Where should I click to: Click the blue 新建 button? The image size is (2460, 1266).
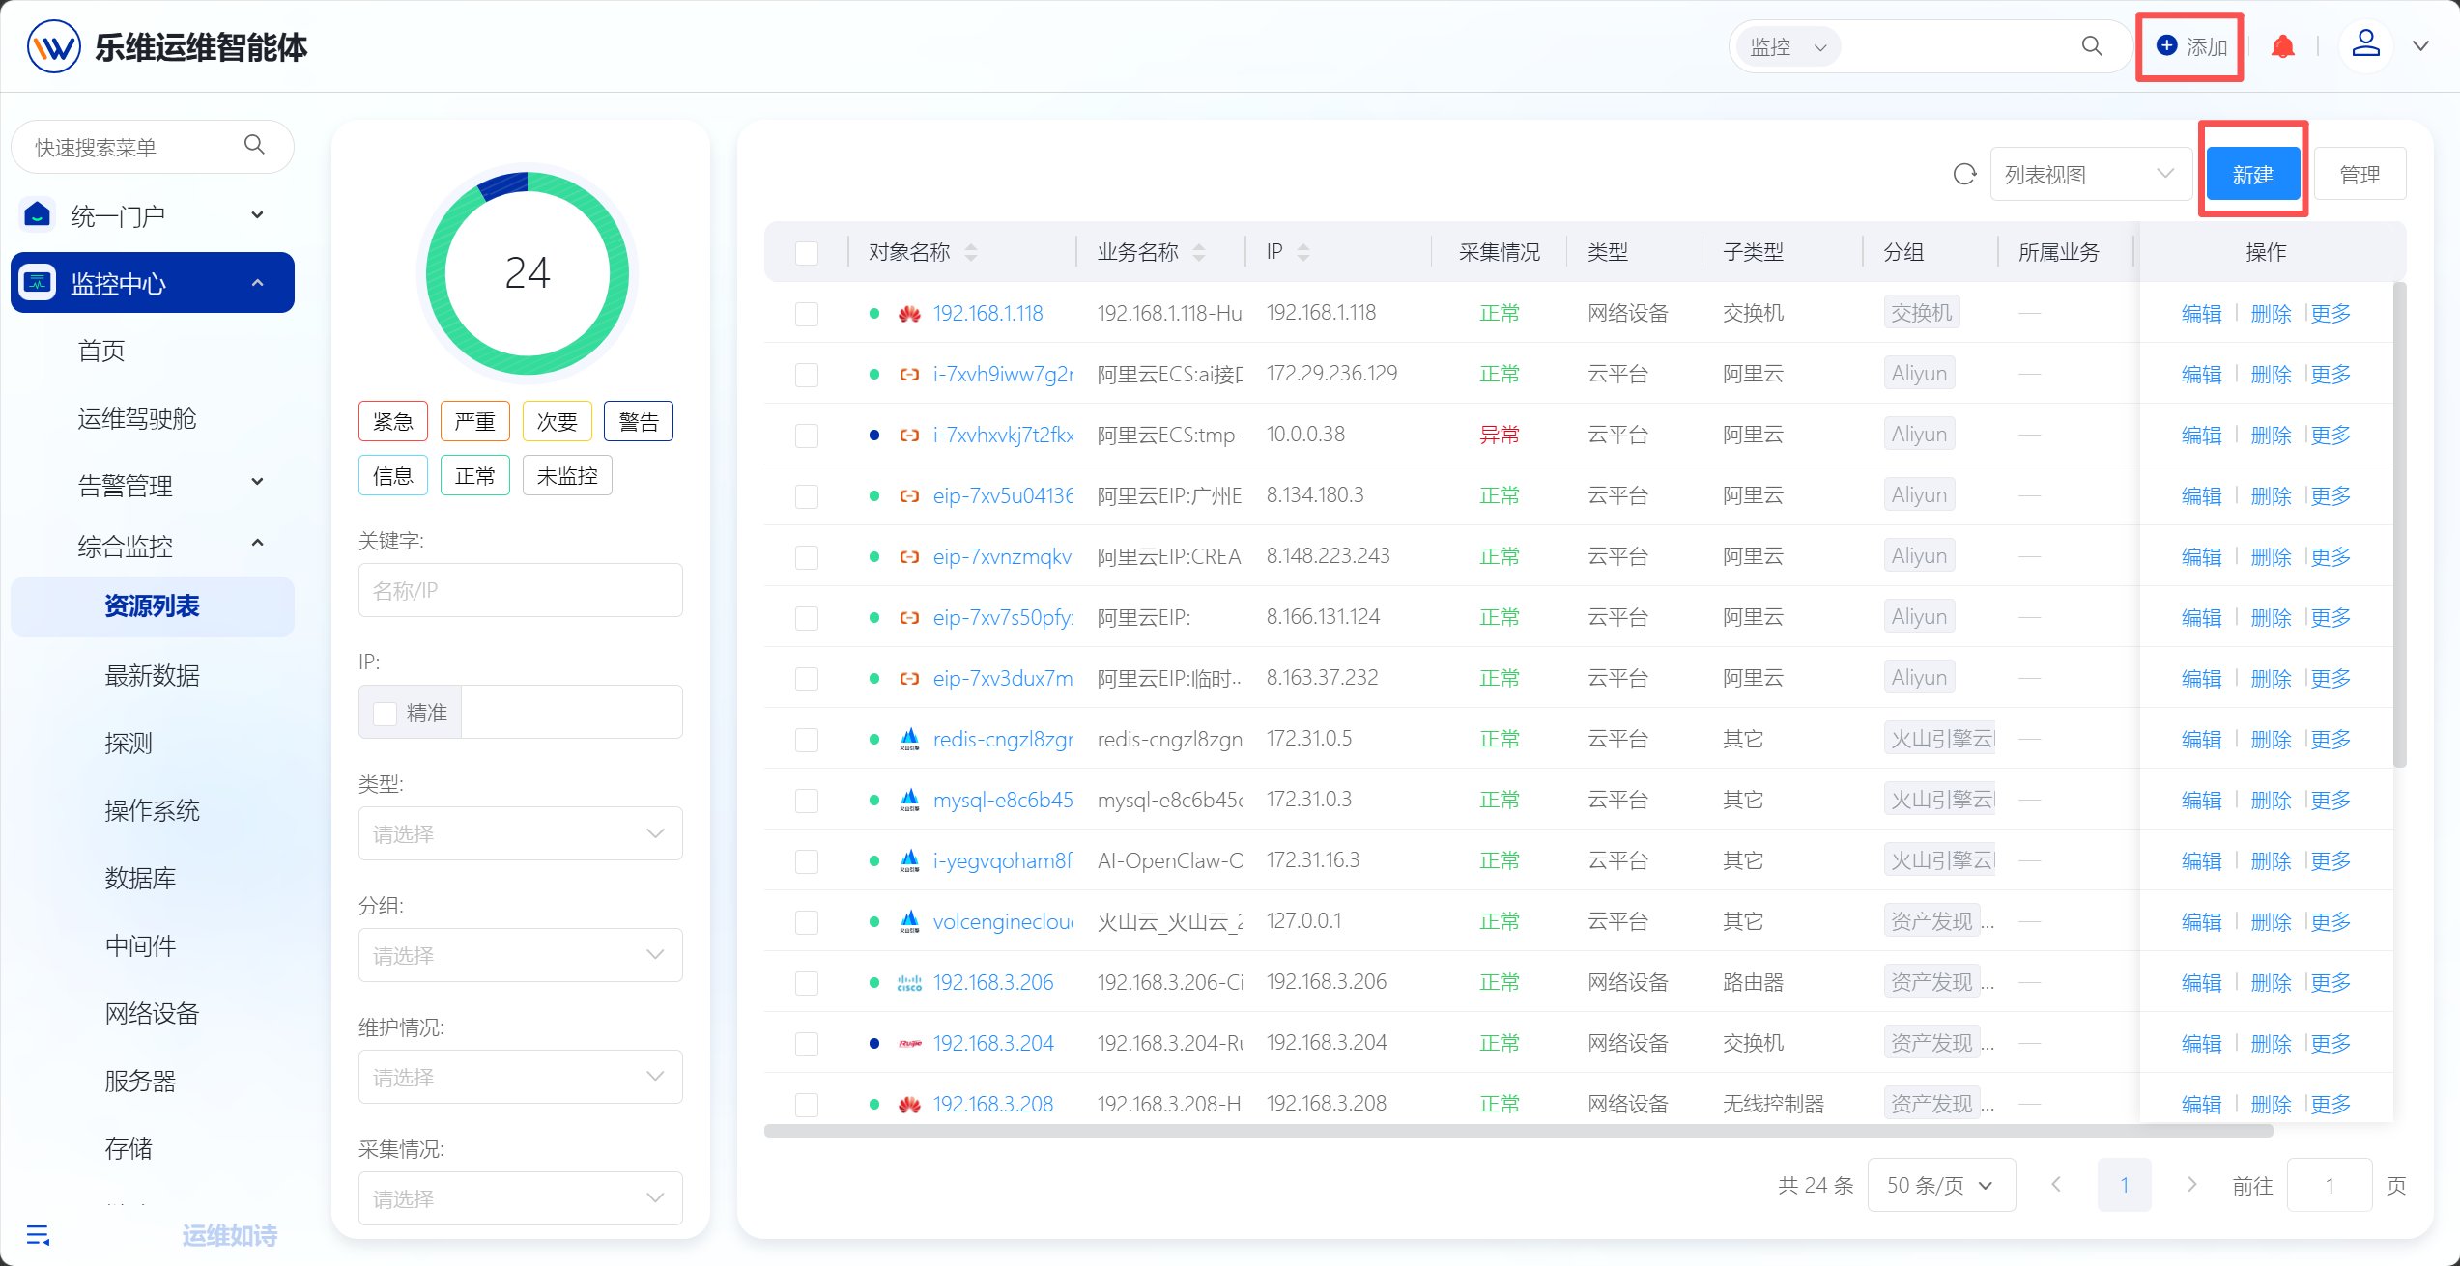pos(2252,175)
